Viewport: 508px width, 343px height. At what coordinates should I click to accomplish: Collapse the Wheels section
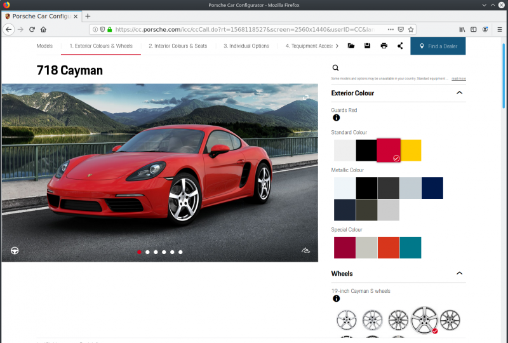pyautogui.click(x=459, y=273)
